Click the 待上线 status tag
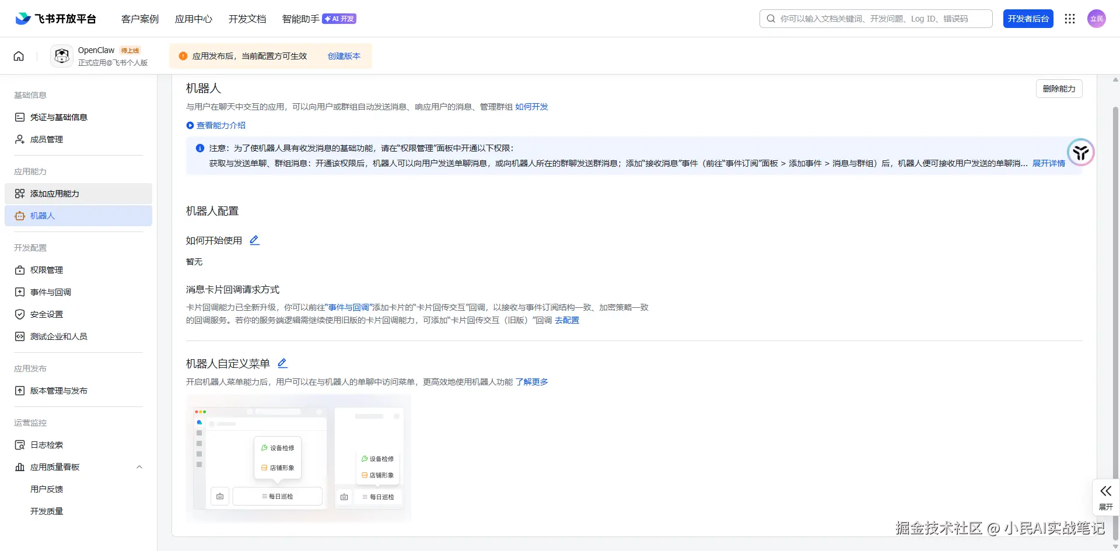The height and width of the screenshot is (551, 1120). (x=130, y=51)
